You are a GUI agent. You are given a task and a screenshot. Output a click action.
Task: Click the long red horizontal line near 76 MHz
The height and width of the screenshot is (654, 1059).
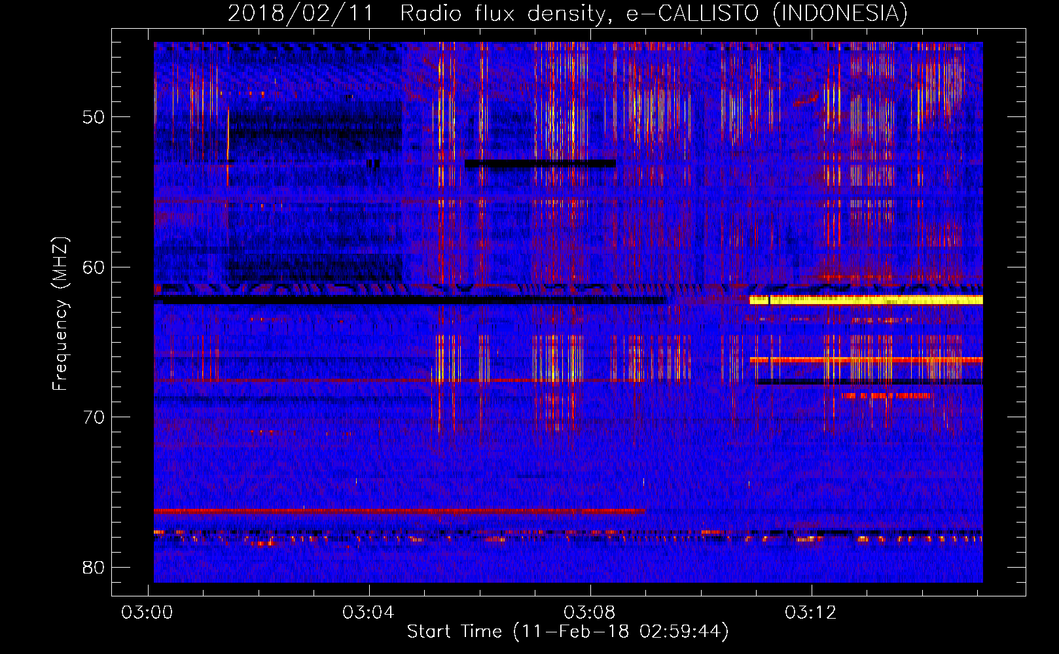pos(399,510)
